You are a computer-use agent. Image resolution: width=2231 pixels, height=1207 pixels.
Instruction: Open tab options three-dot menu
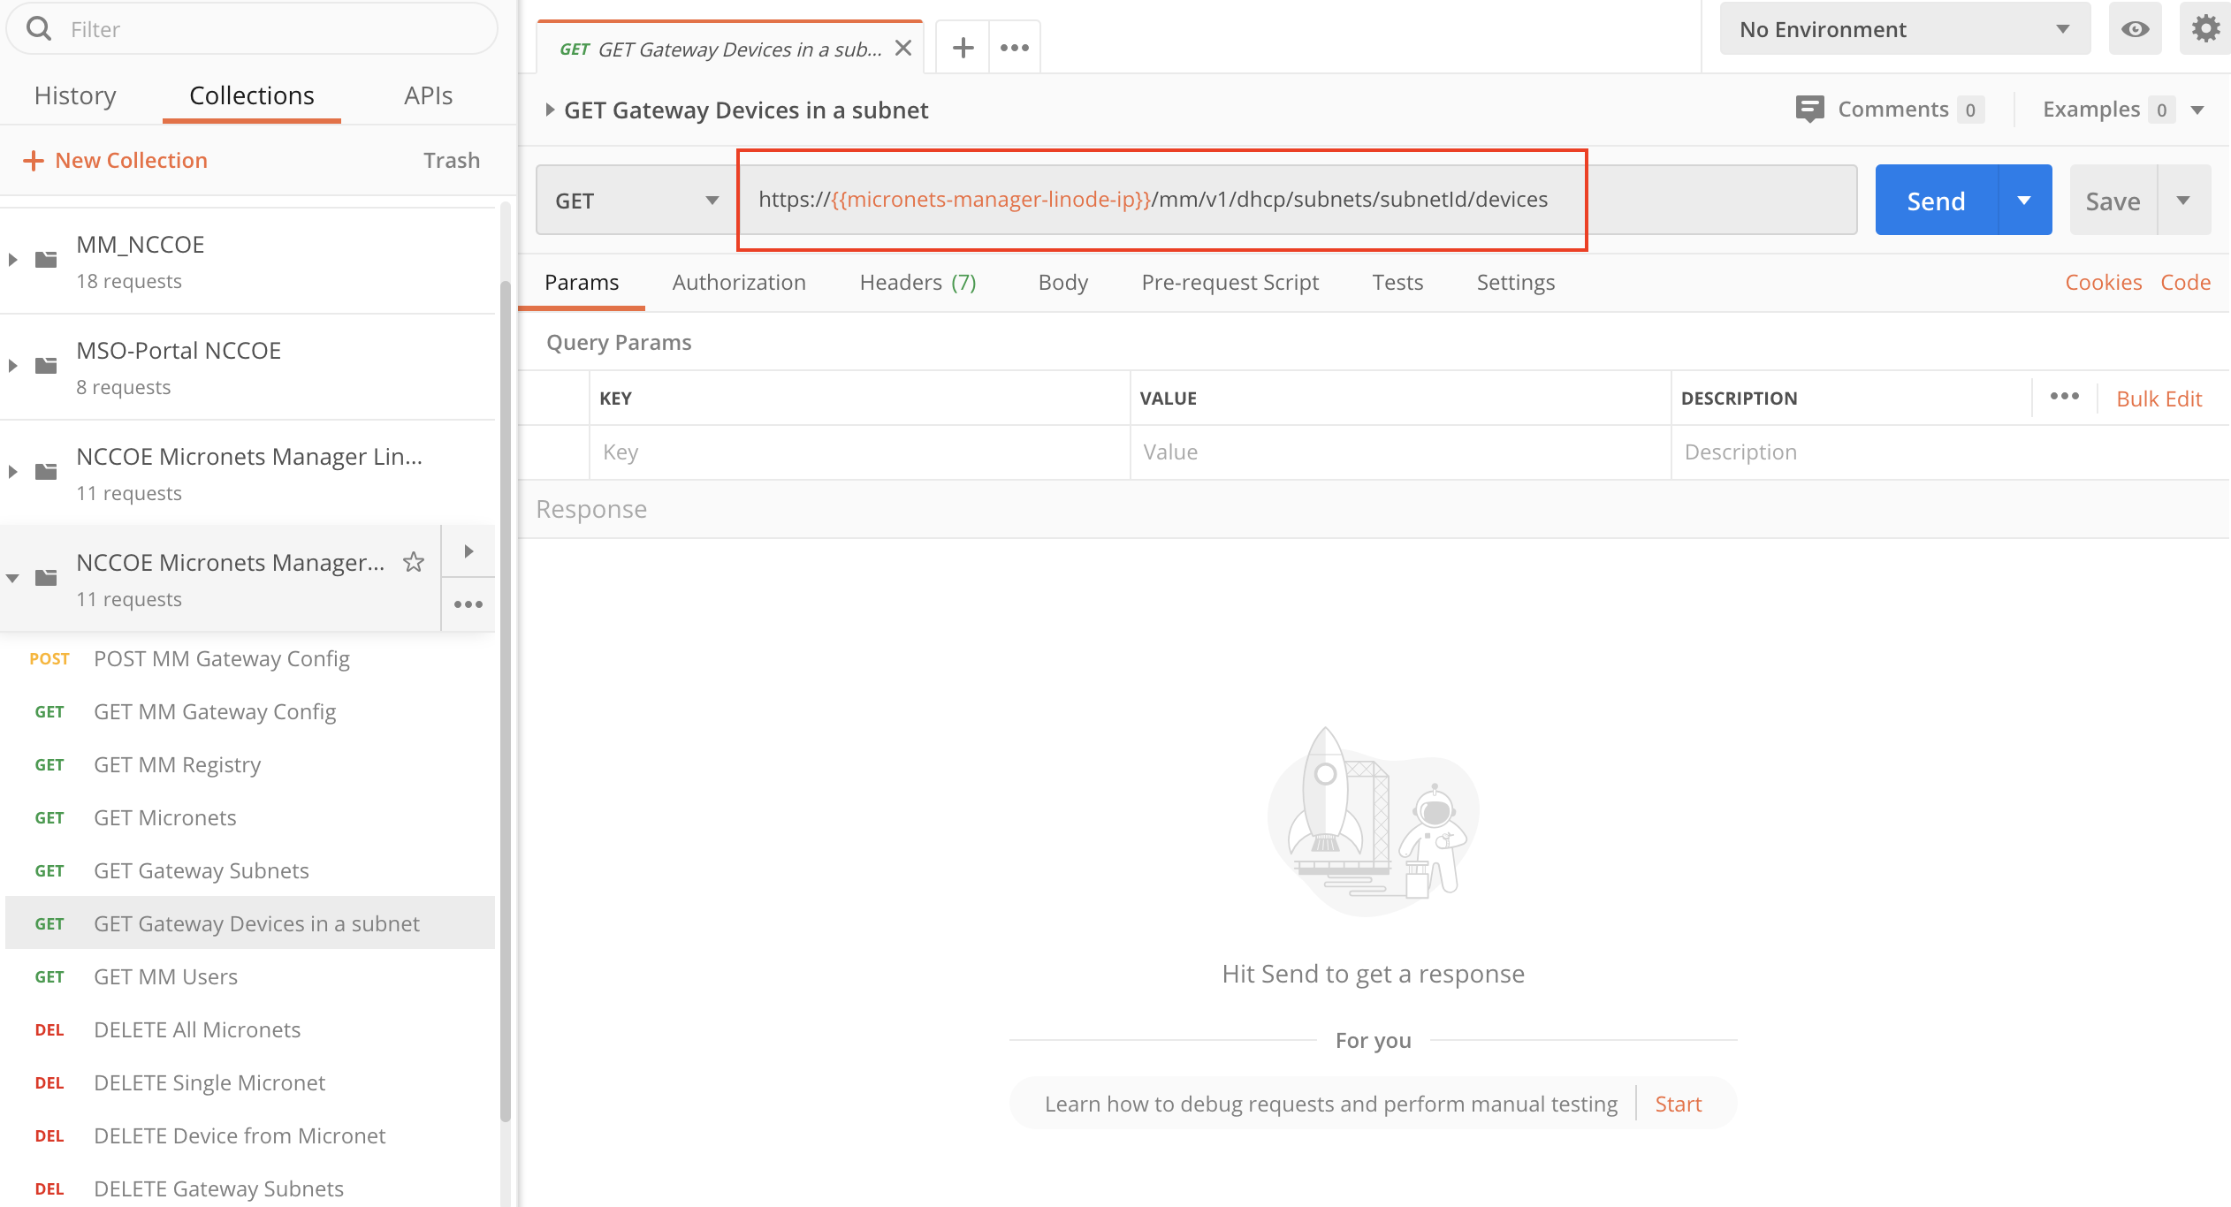(x=1014, y=48)
